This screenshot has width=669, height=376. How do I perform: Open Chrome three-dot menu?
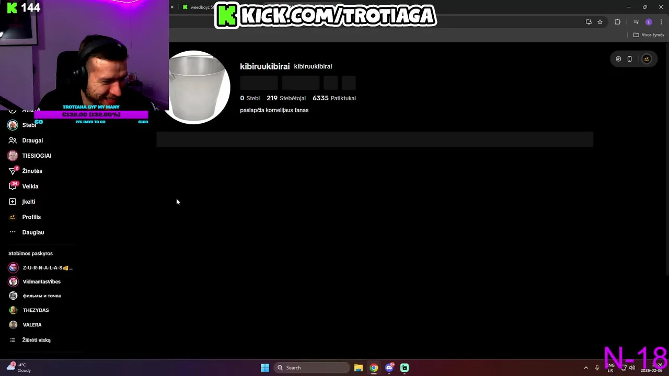pyautogui.click(x=661, y=22)
